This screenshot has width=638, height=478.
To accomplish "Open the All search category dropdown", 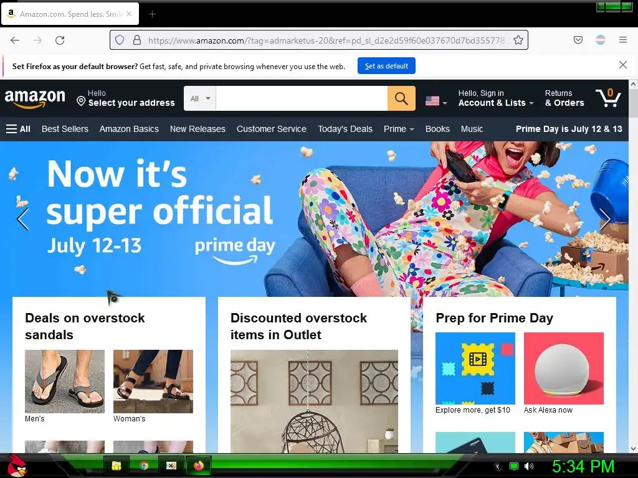I will (200, 98).
